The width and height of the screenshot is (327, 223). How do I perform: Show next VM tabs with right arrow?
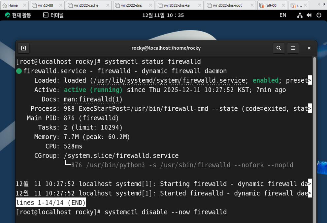tap(324, 4)
